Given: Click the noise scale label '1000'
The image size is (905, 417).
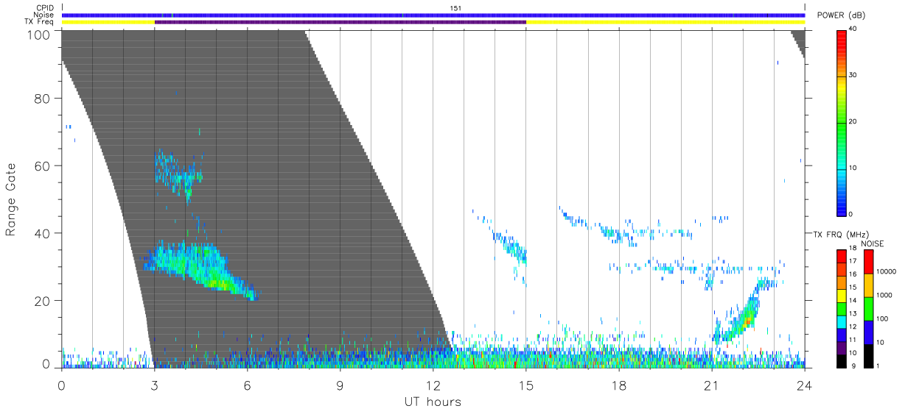Looking at the screenshot, I should click(x=885, y=295).
